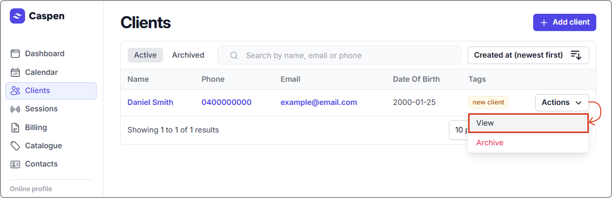
Task: Open Contacts card icon
Action: tap(15, 164)
